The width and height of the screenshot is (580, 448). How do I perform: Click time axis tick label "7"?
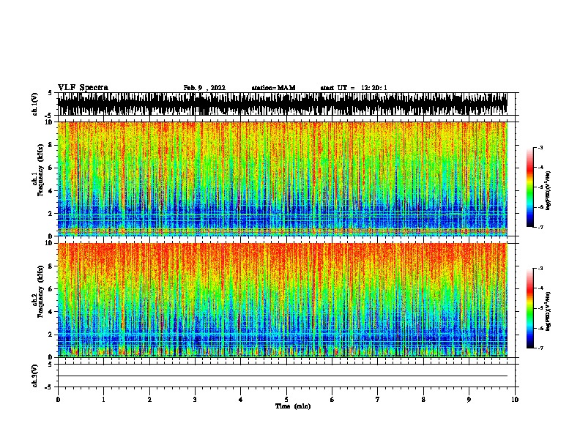click(x=378, y=400)
